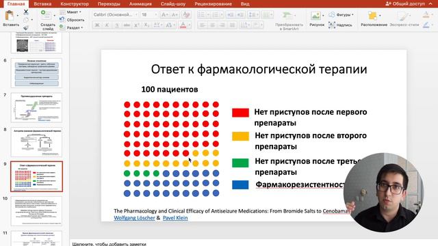Click the Расположение arrange icon
The image size is (438, 246).
pyautogui.click(x=372, y=16)
